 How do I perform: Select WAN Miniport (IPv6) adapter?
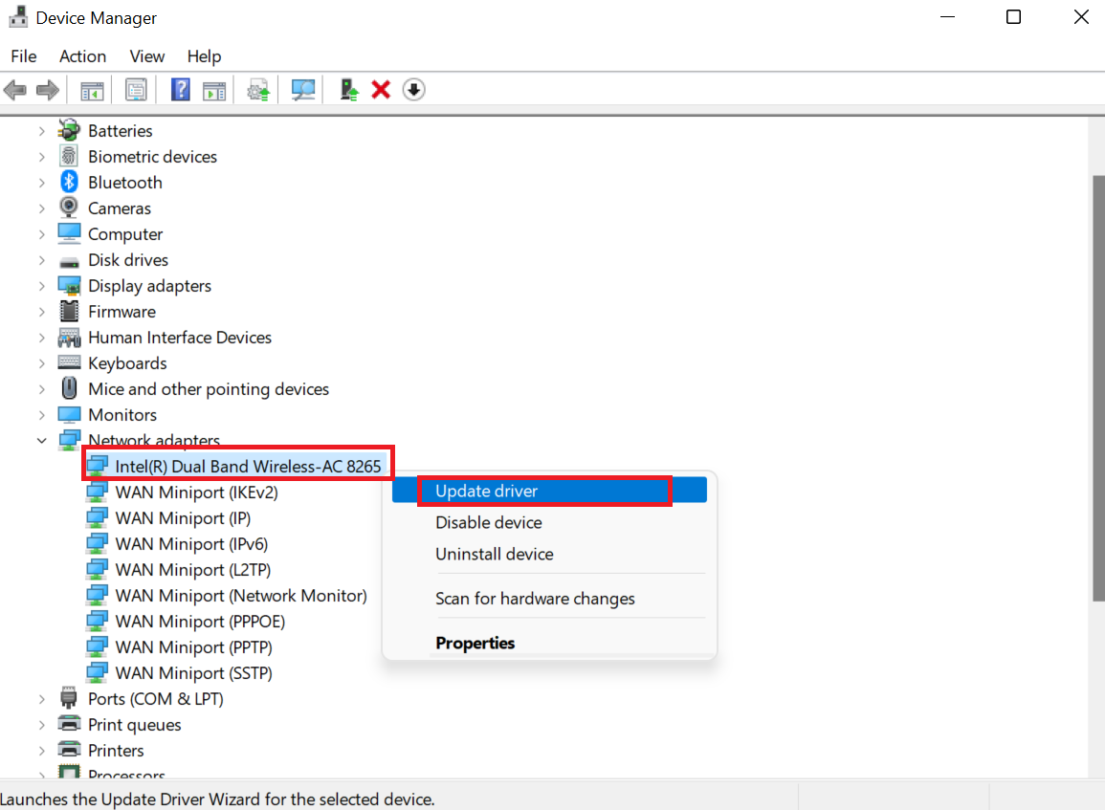(x=191, y=544)
